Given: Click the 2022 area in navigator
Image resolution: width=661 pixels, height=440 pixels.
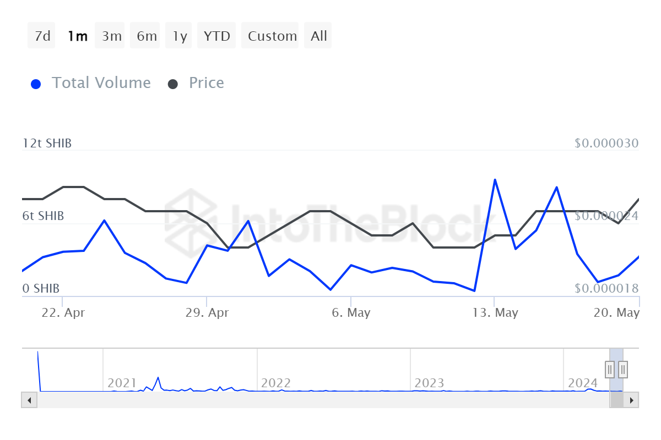Looking at the screenshot, I should tap(276, 383).
